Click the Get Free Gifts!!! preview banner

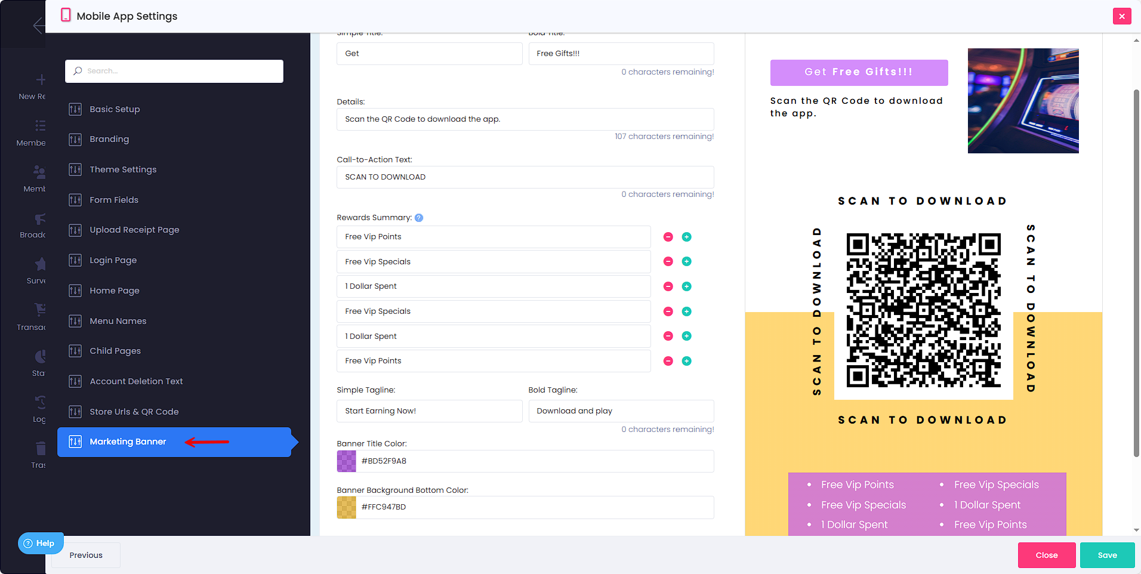859,72
